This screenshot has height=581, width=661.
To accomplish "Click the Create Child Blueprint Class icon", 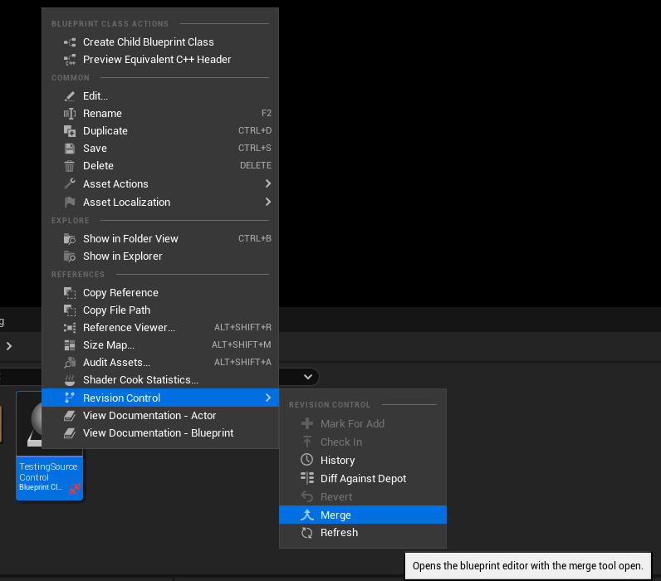I will click(x=70, y=41).
